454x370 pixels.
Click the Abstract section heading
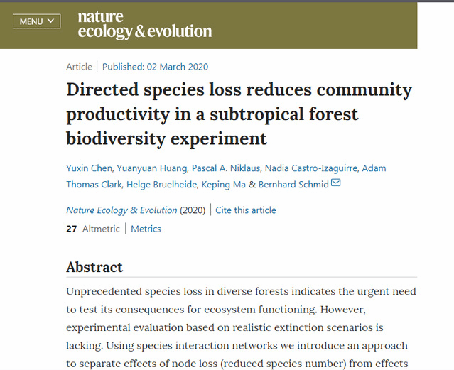94,267
